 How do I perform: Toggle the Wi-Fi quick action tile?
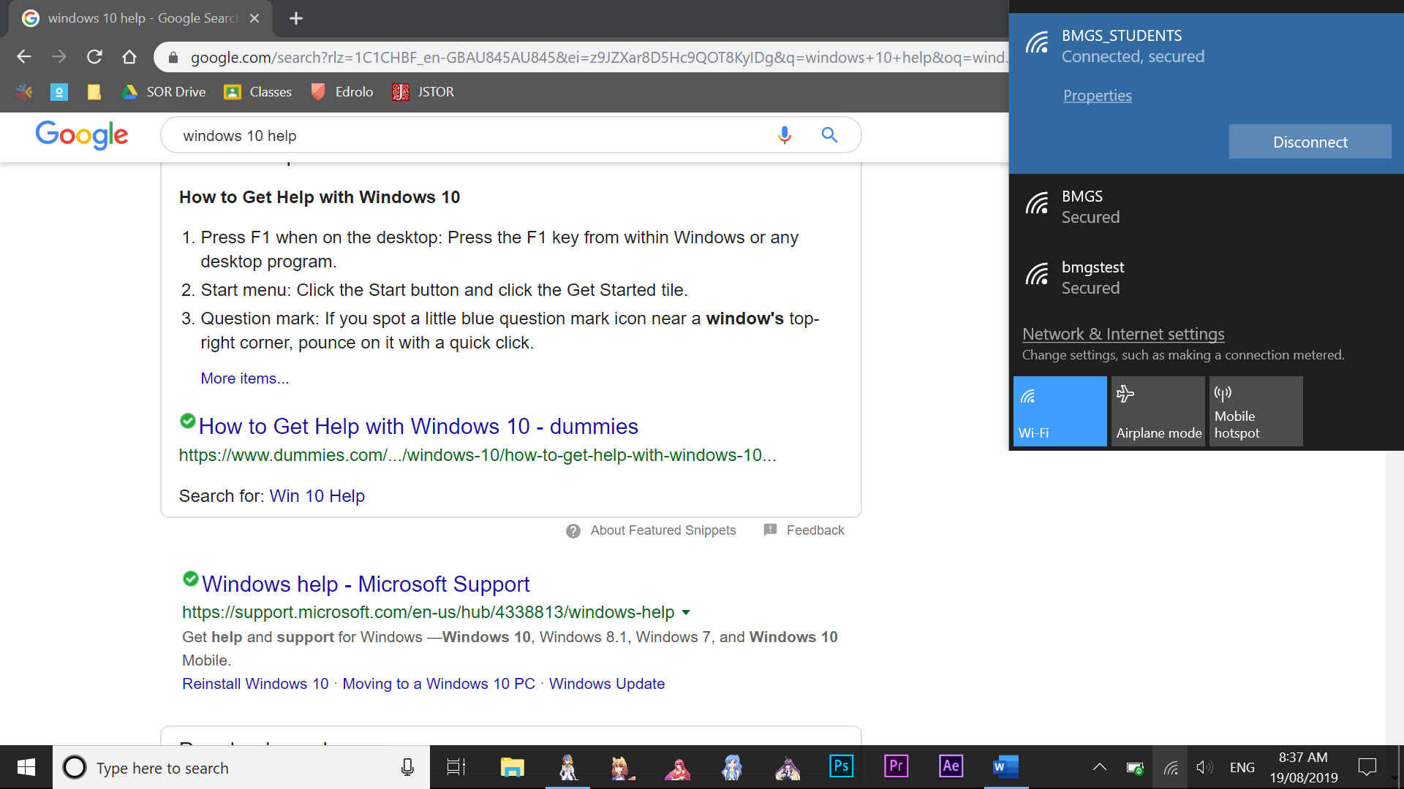click(1060, 411)
